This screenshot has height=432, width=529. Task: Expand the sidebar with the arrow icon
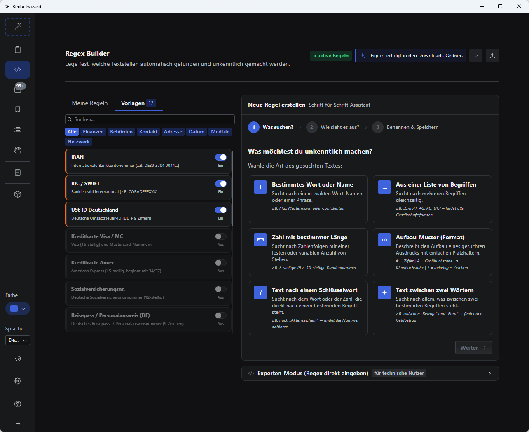pyautogui.click(x=18, y=423)
